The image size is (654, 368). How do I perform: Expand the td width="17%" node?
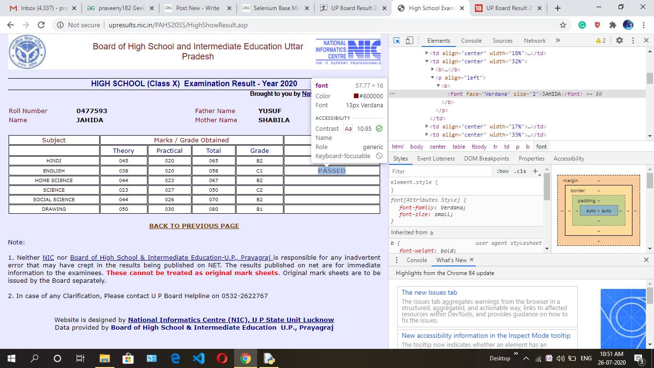(427, 126)
